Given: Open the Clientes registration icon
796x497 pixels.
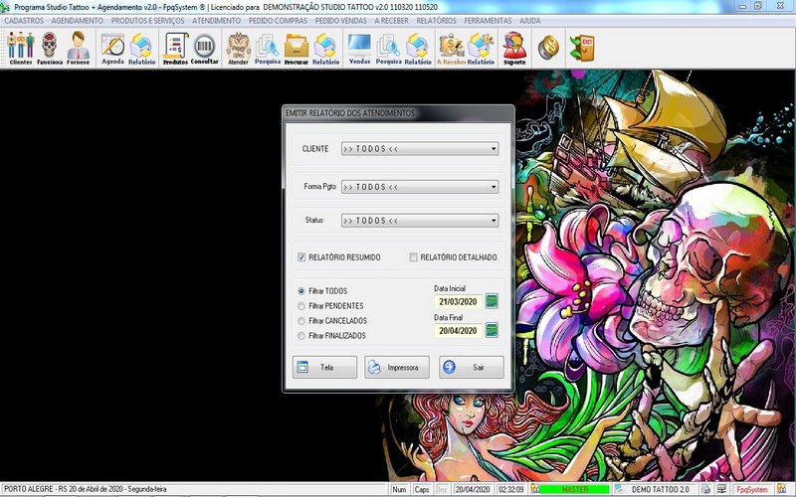Looking at the screenshot, I should 20,48.
